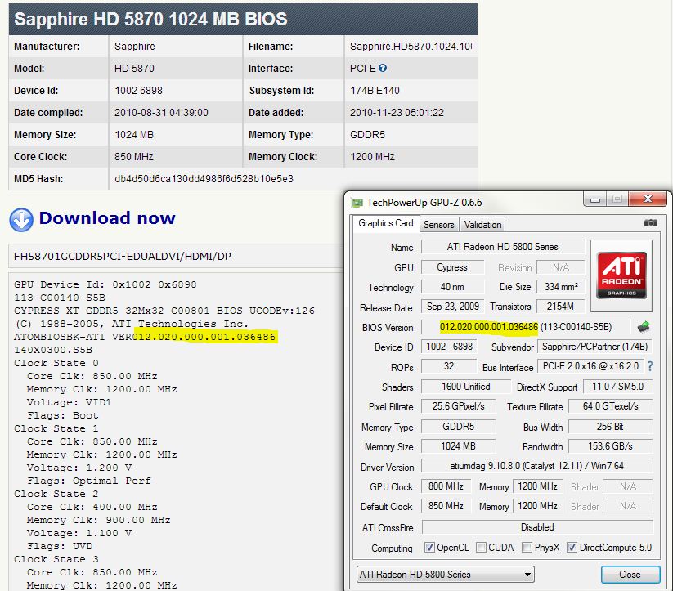Click the Bus Width 256 Bit value
The image size is (673, 591).
pyautogui.click(x=610, y=427)
